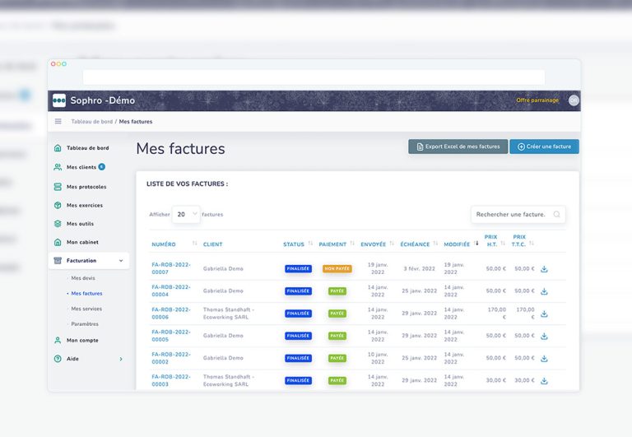Expand the Aide menu arrow
This screenshot has height=437, width=632.
point(121,359)
